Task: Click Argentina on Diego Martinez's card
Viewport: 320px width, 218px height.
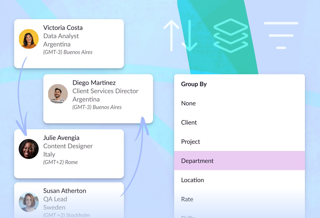Action: [x=86, y=99]
